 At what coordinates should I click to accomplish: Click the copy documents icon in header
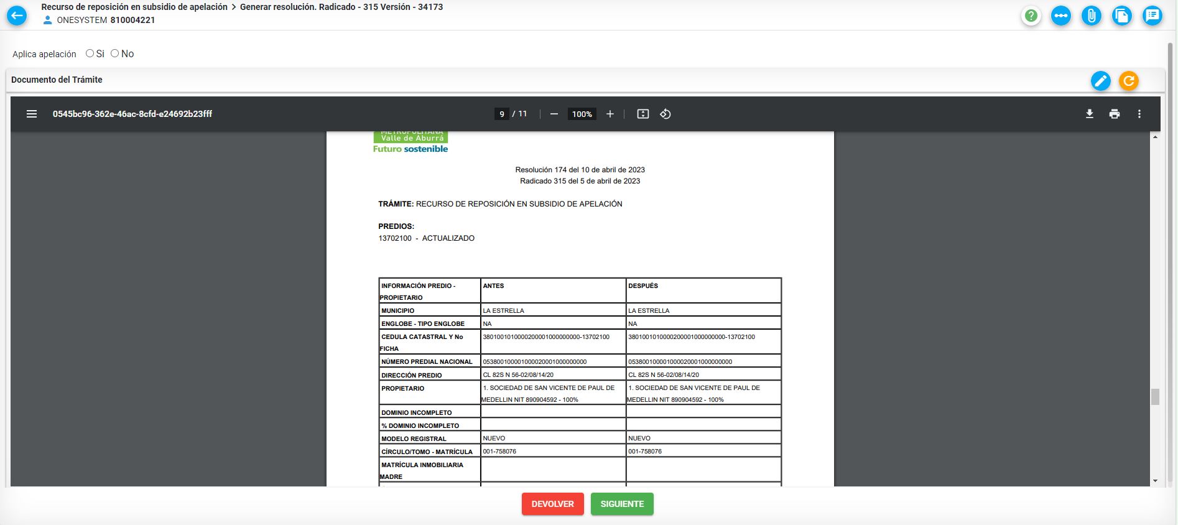click(1122, 16)
